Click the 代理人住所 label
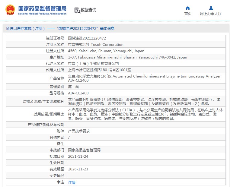230x187 pixels. [55, 70]
